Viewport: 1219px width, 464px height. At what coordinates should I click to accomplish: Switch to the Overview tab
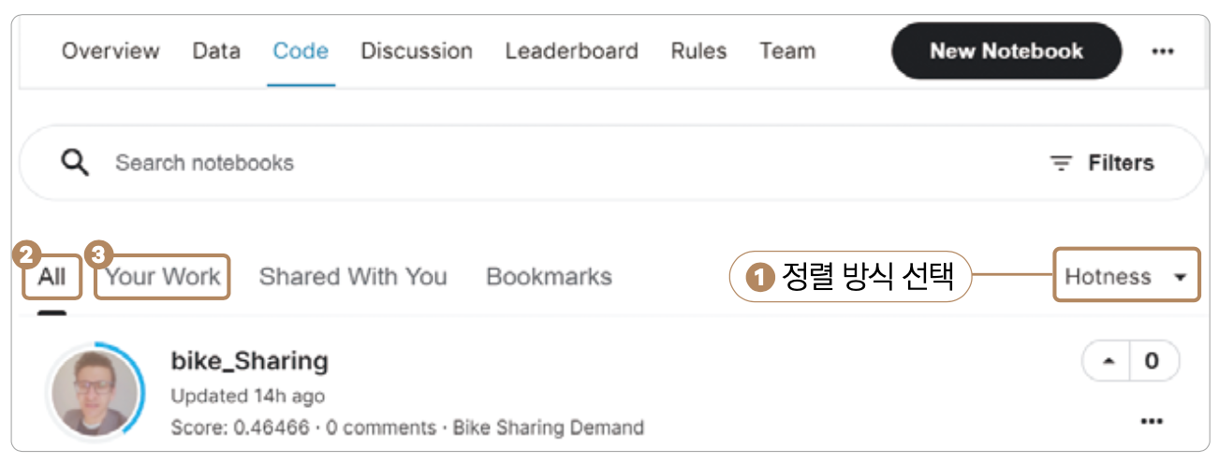coord(110,51)
